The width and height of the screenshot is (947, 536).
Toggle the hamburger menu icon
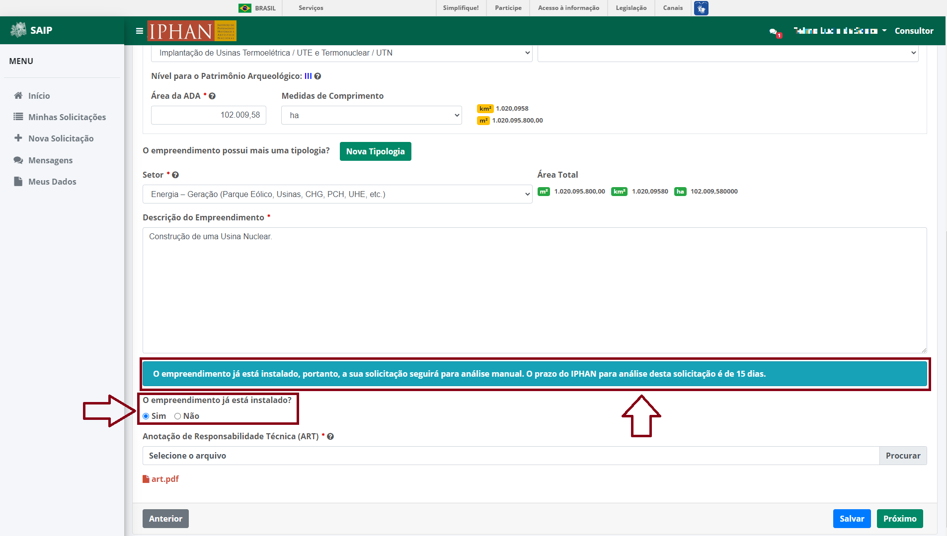[x=140, y=31]
